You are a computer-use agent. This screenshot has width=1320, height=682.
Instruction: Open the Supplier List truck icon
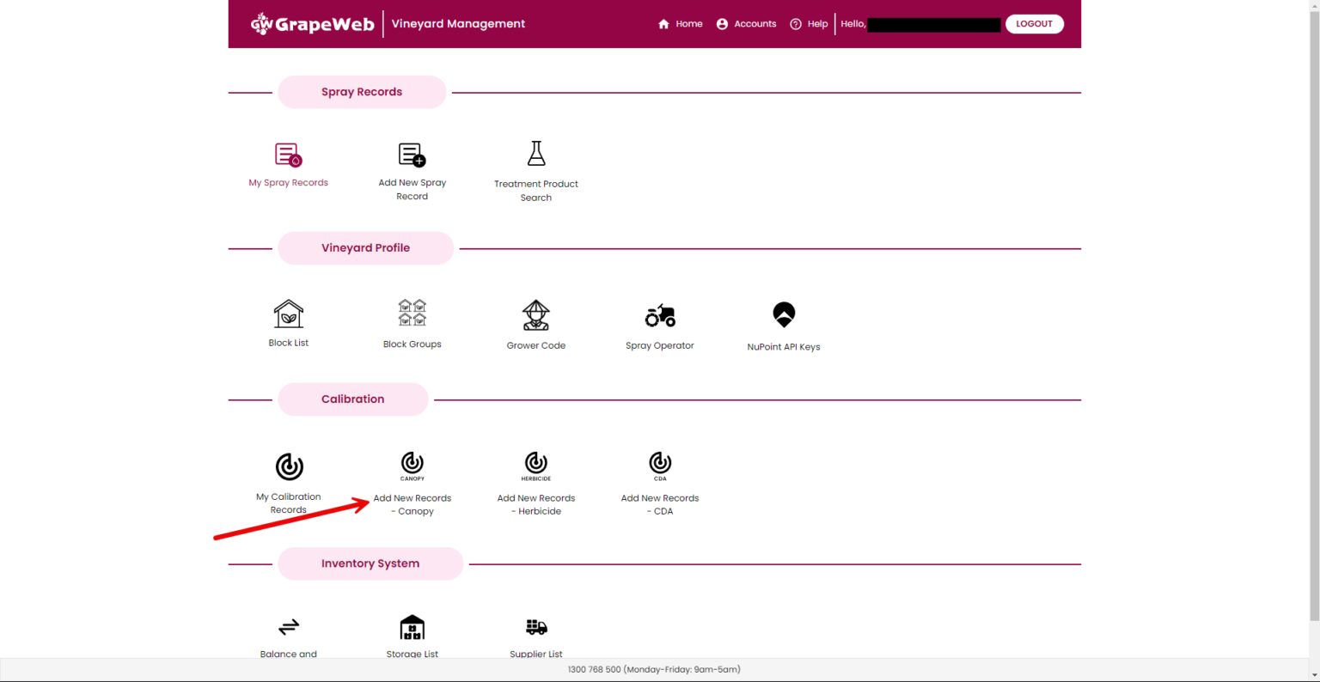click(536, 627)
